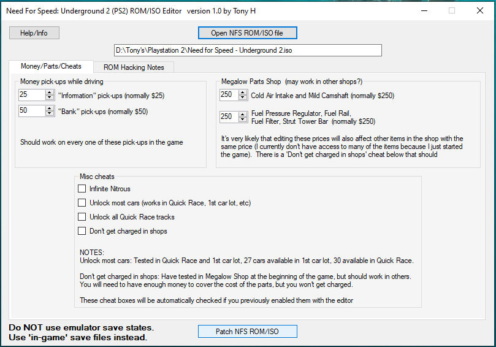The image size is (496, 347).
Task: Switch to Money/Parts/Cheats tab
Action: click(x=52, y=66)
